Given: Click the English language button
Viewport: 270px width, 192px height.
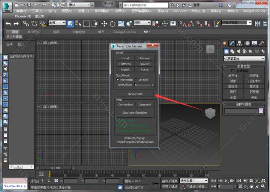Looking at the screenshot, I should [125, 70].
